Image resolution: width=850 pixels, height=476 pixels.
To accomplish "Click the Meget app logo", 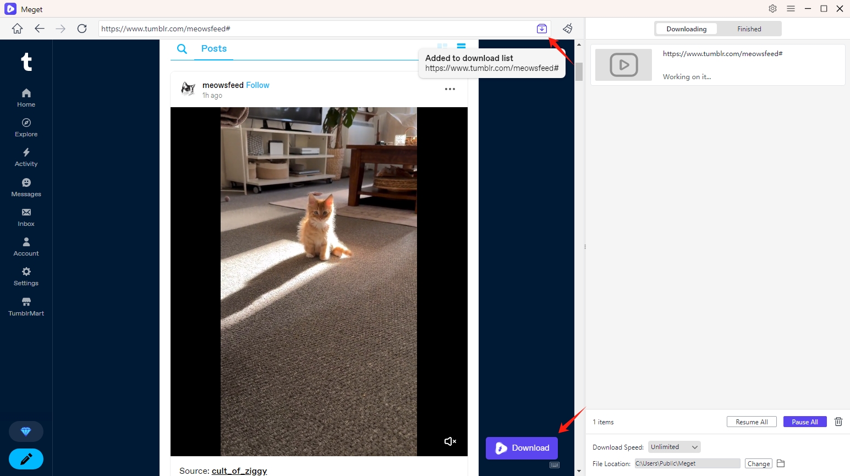I will pos(10,9).
